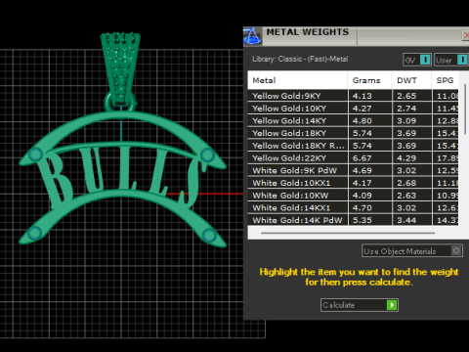Enable Use Object Materials option
Viewport: 469px width, 352px height.
(x=412, y=251)
